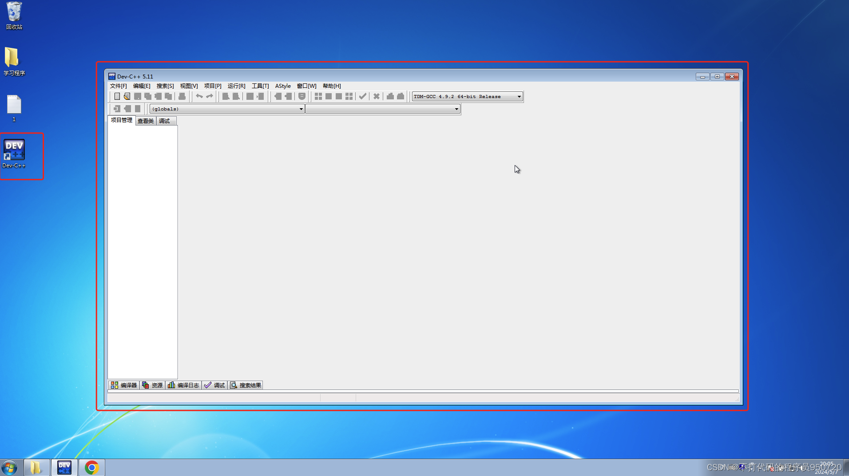Viewport: 849px width, 476px height.
Task: Open the 编译器 bottom tab
Action: 124,385
